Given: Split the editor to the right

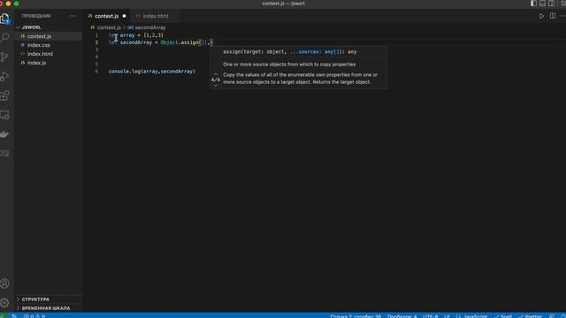Looking at the screenshot, I should click(553, 16).
